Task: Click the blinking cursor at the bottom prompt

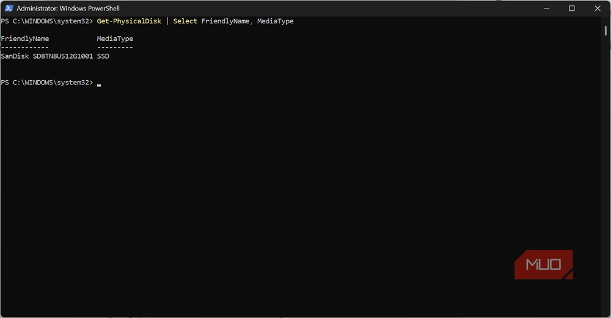Action: (x=99, y=85)
